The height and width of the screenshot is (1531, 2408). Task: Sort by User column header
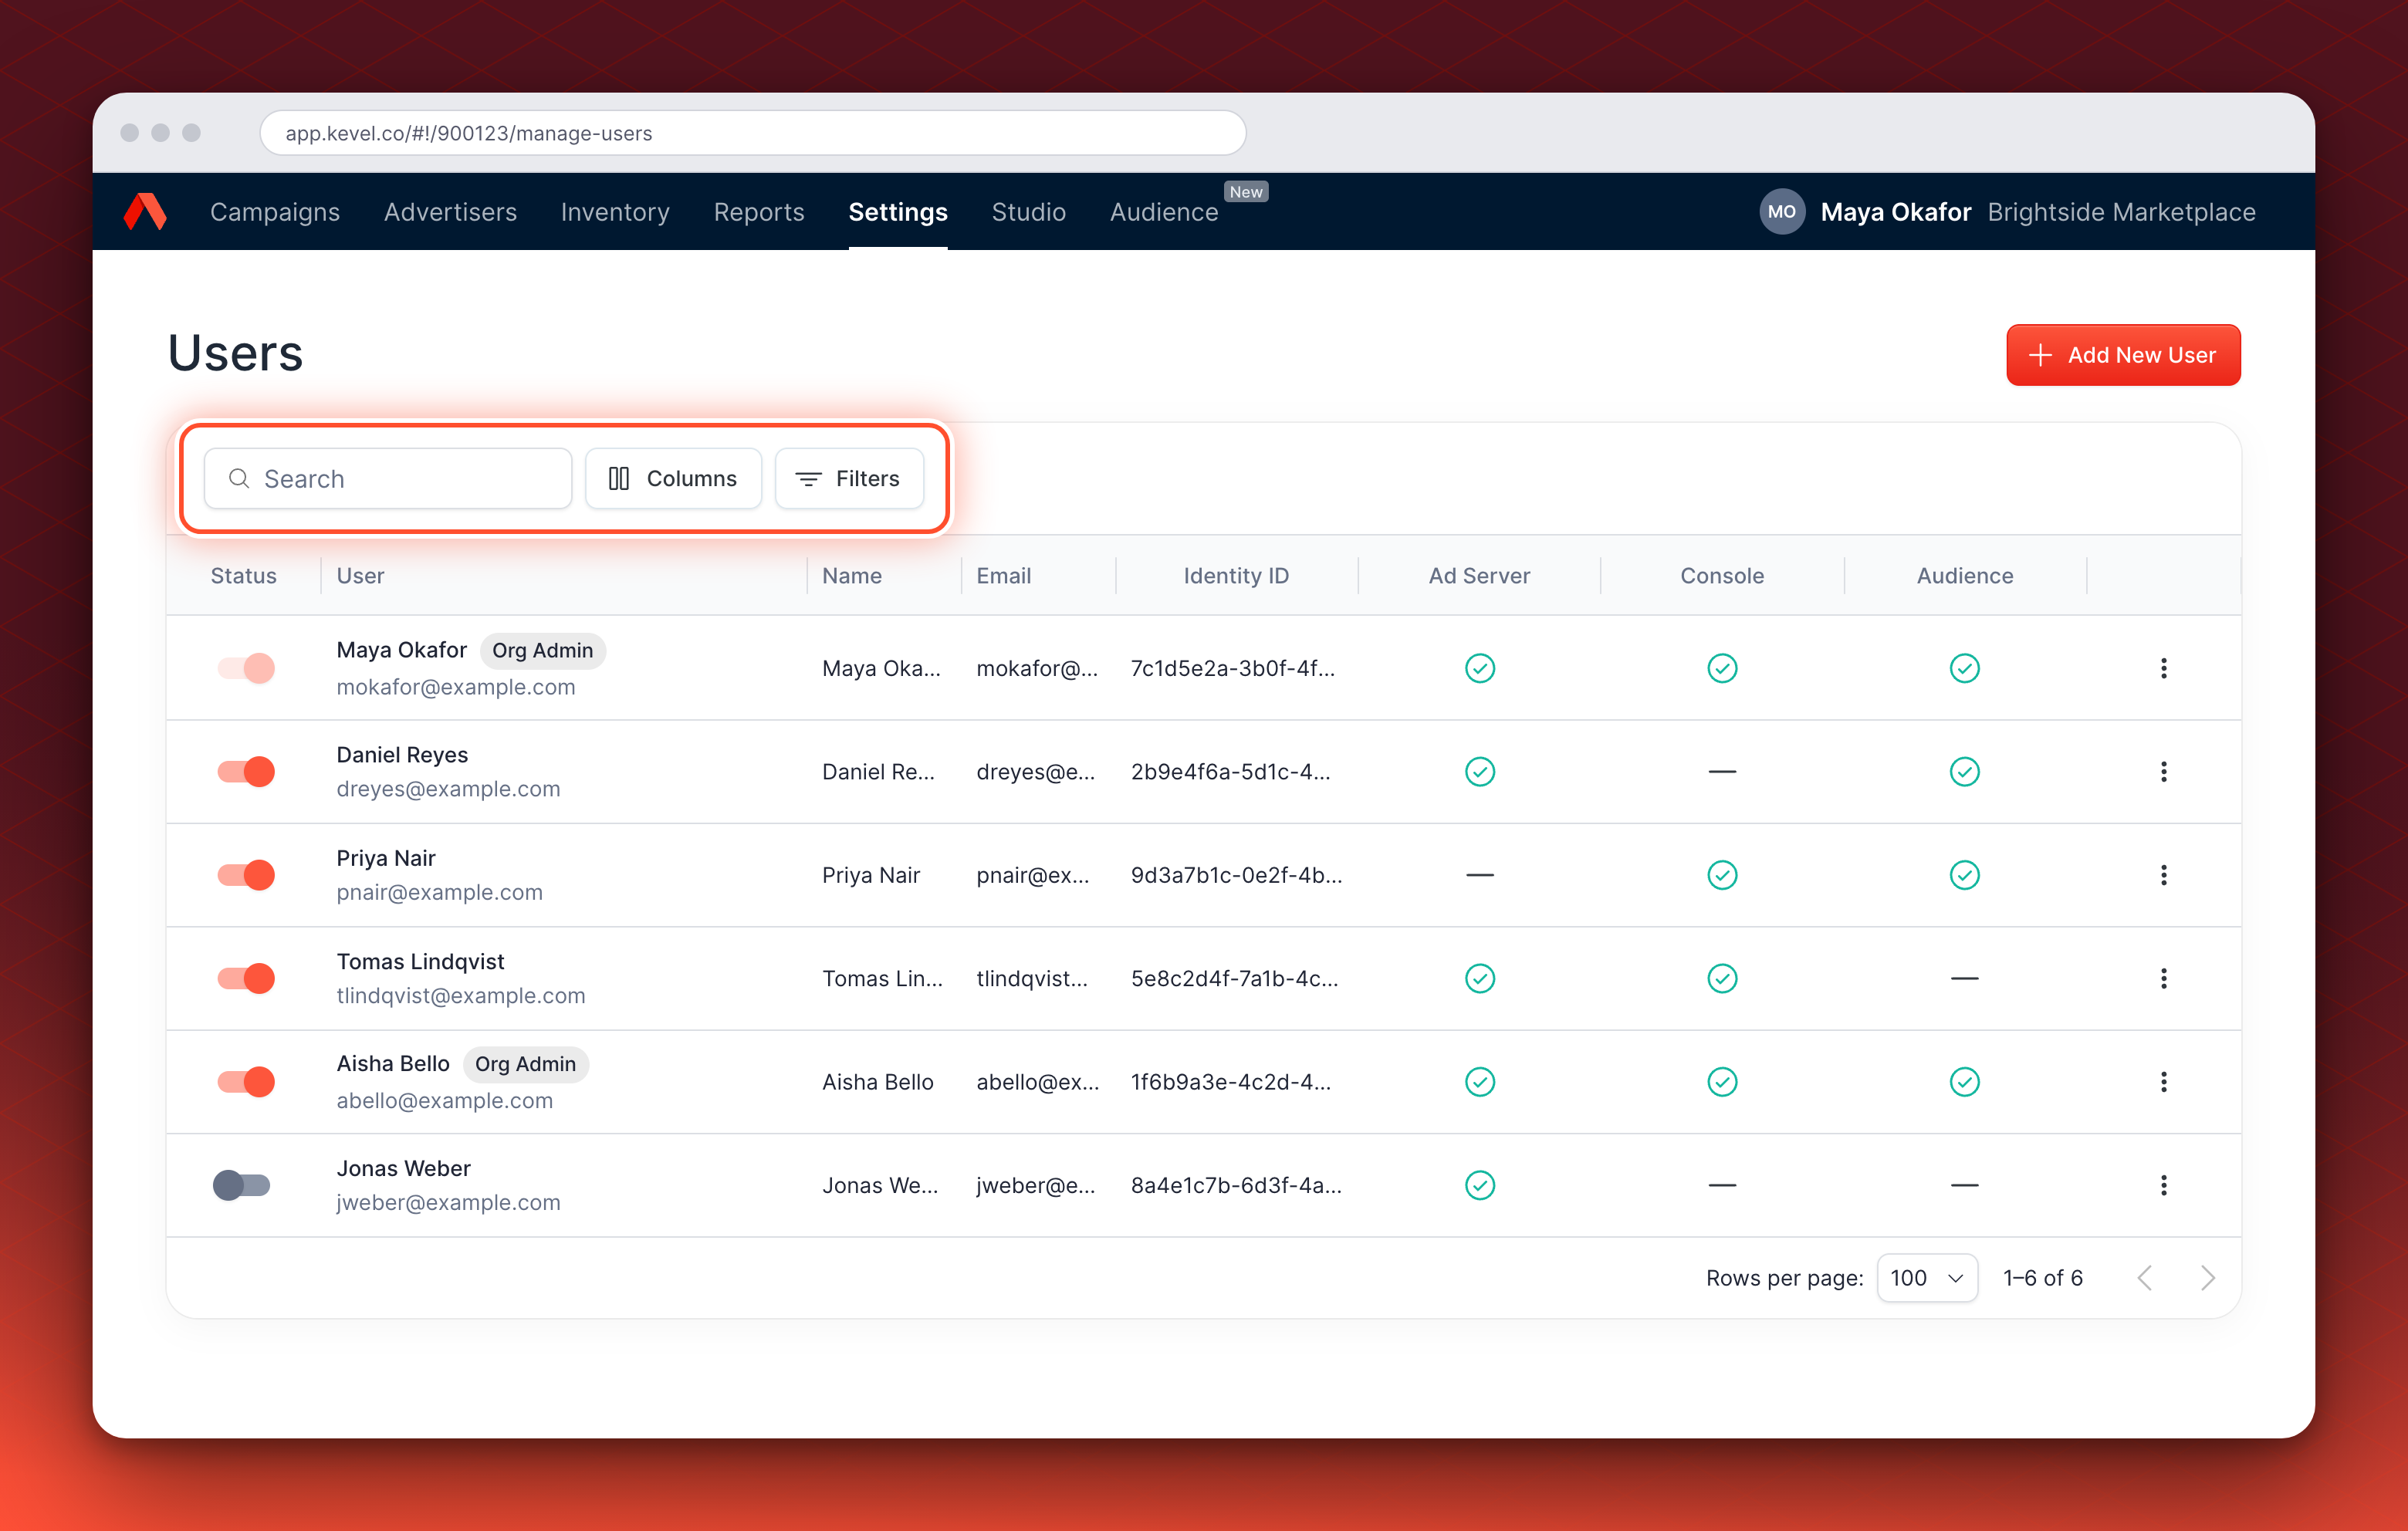(x=360, y=576)
